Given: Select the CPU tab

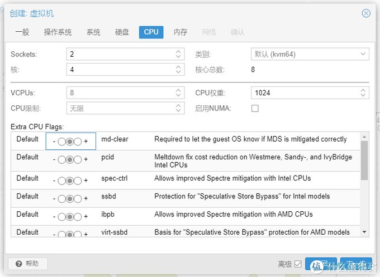Looking at the screenshot, I should 151,32.
